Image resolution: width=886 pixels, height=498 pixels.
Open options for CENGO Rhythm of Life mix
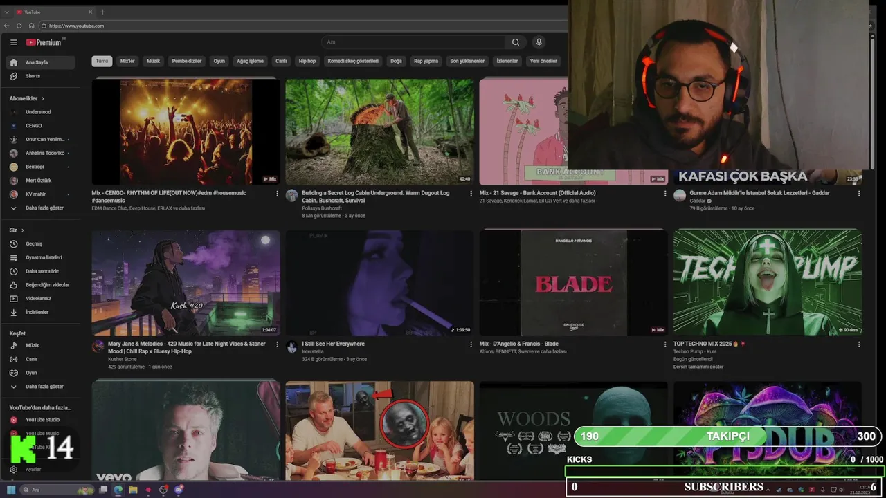(278, 194)
